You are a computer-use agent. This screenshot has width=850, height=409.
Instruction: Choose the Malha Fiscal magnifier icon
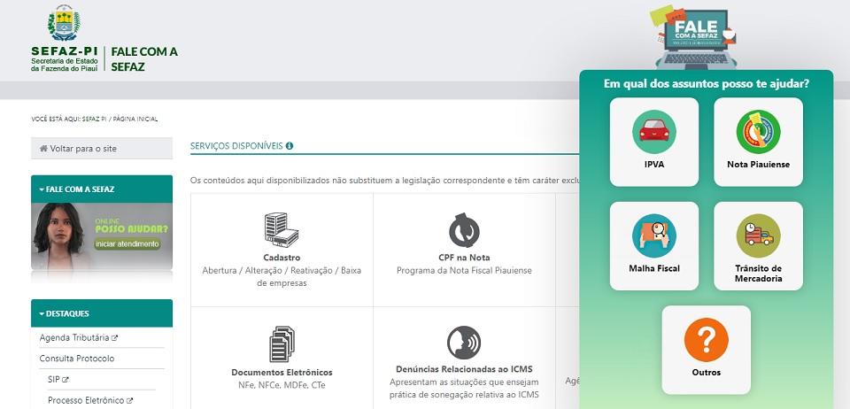pos(653,235)
